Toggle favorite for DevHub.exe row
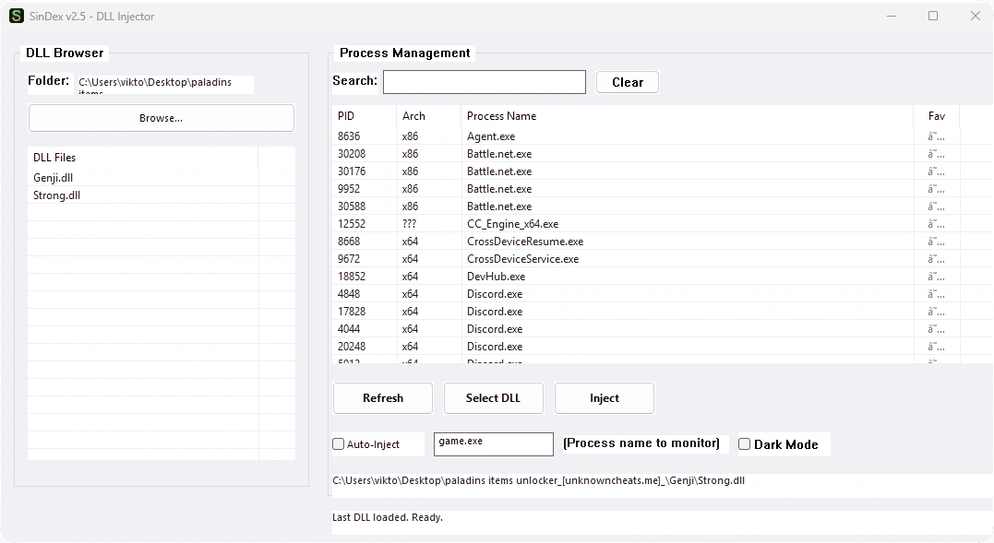 coord(936,277)
